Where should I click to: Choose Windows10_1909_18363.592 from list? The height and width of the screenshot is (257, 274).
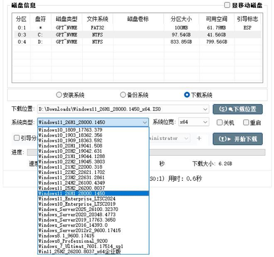tap(93, 141)
